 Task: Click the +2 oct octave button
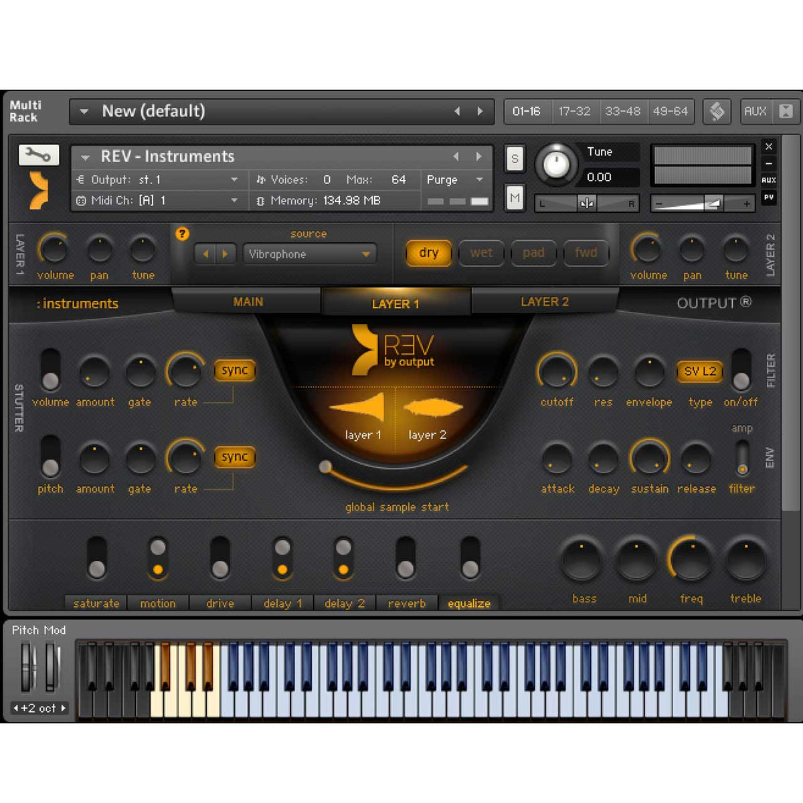tap(38, 708)
